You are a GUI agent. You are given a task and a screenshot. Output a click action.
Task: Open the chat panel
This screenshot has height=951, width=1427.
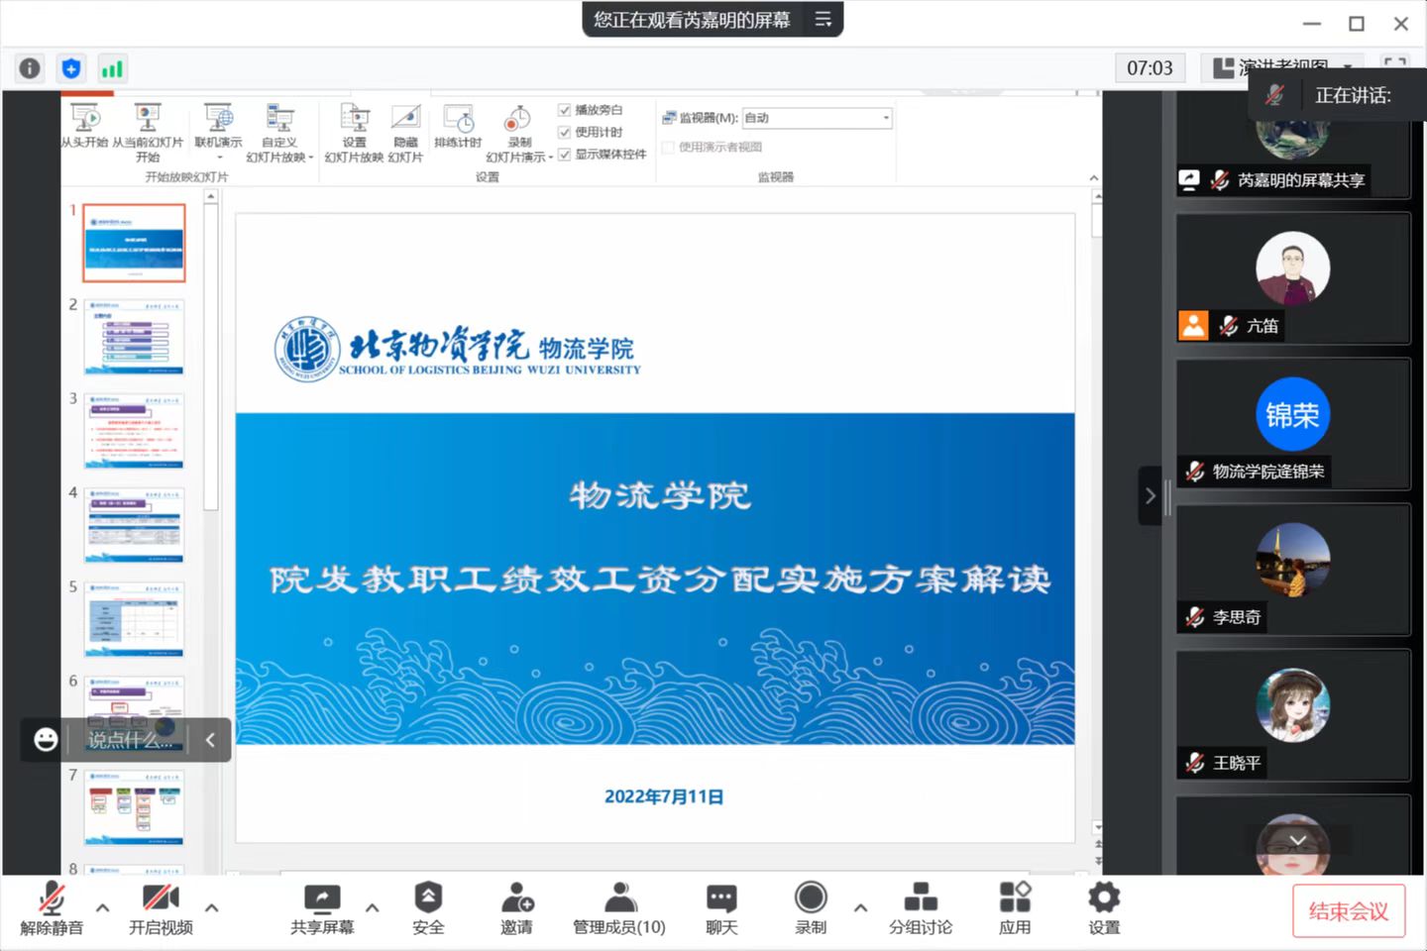coord(721,908)
